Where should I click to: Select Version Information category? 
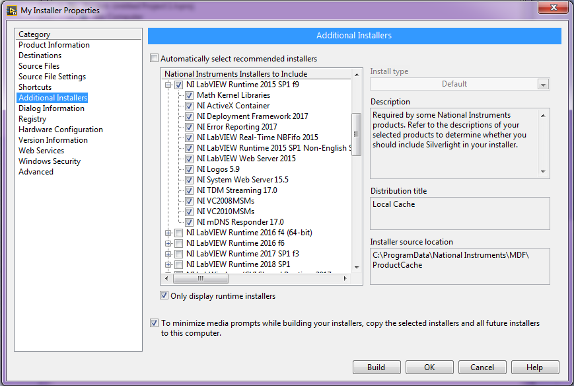(x=53, y=140)
